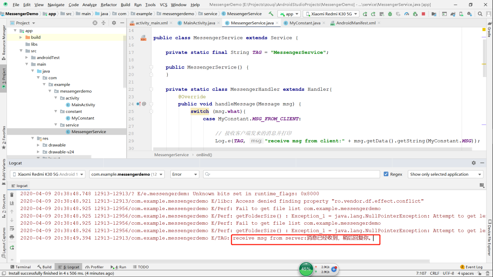Click the 45% network monitor widget

[306, 269]
